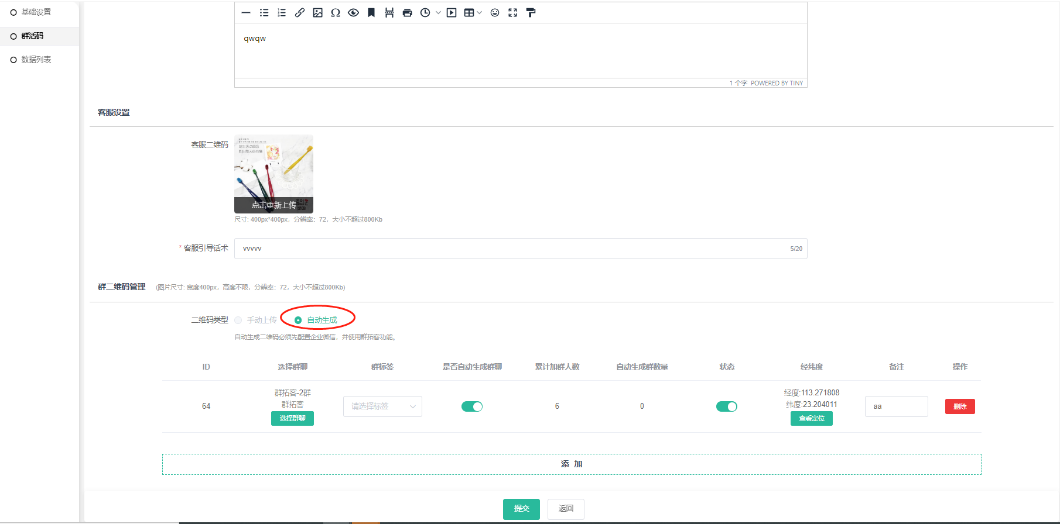The width and height of the screenshot is (1060, 524).
Task: Insert media with the play icon
Action: [x=452, y=13]
